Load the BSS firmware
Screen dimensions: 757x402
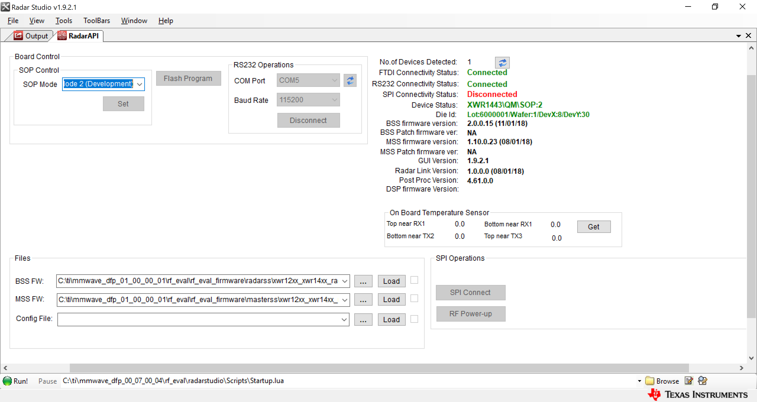[392, 281]
